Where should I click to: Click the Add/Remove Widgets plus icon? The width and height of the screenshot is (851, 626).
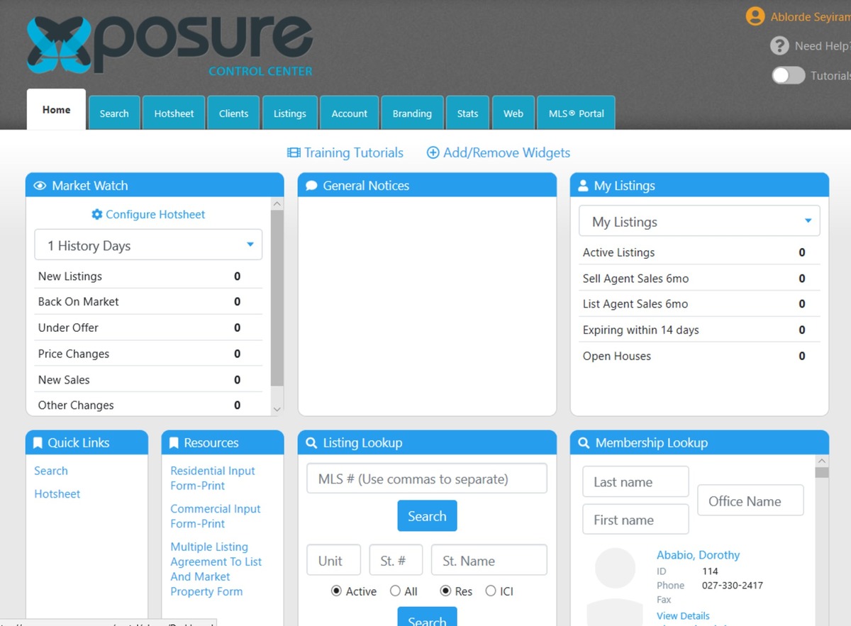(x=433, y=153)
